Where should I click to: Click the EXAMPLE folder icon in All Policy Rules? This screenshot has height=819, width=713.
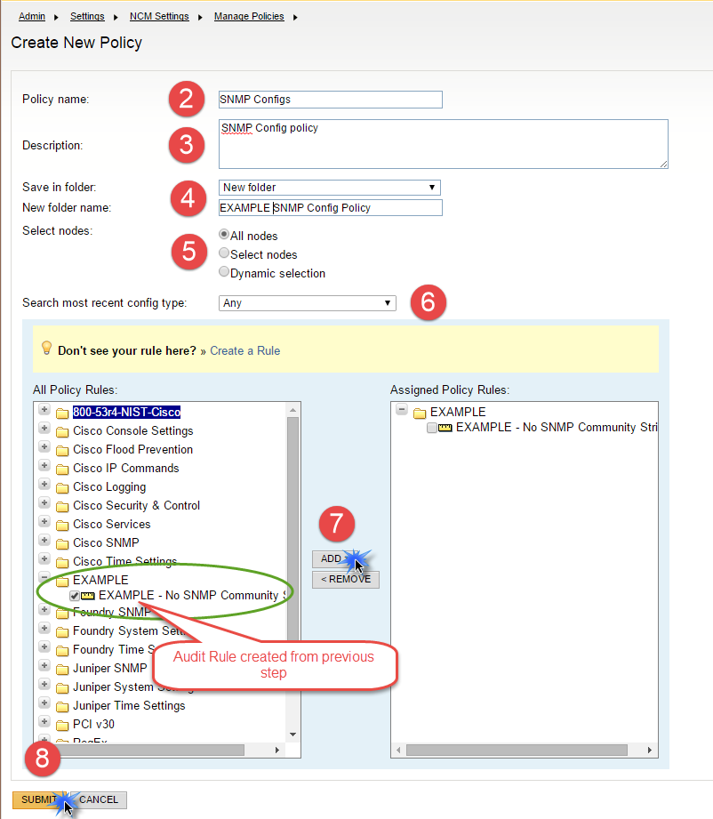click(62, 582)
